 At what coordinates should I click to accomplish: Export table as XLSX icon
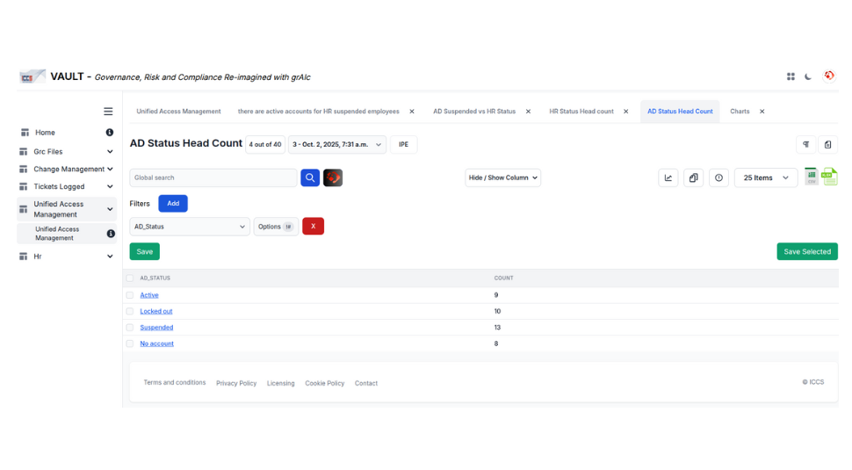click(x=829, y=177)
